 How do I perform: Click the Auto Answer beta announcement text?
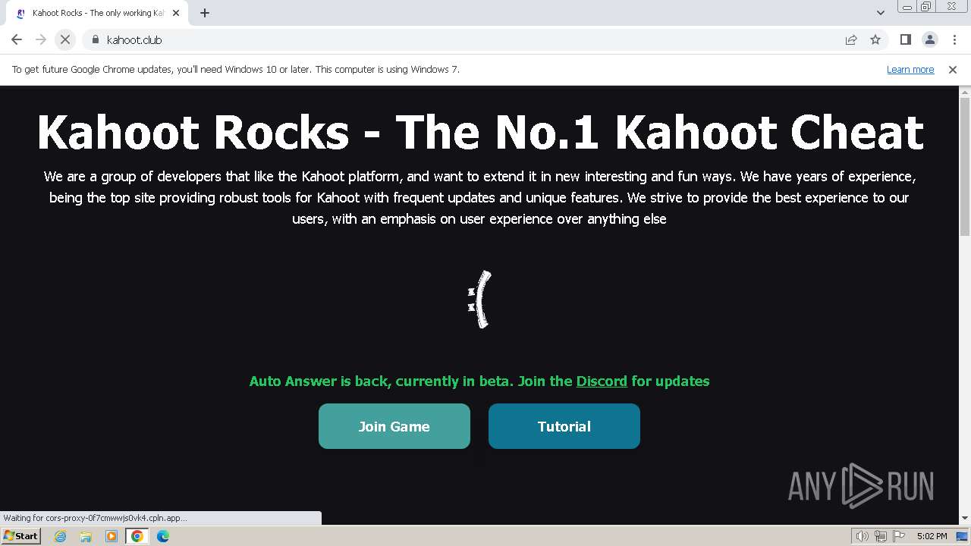(479, 381)
